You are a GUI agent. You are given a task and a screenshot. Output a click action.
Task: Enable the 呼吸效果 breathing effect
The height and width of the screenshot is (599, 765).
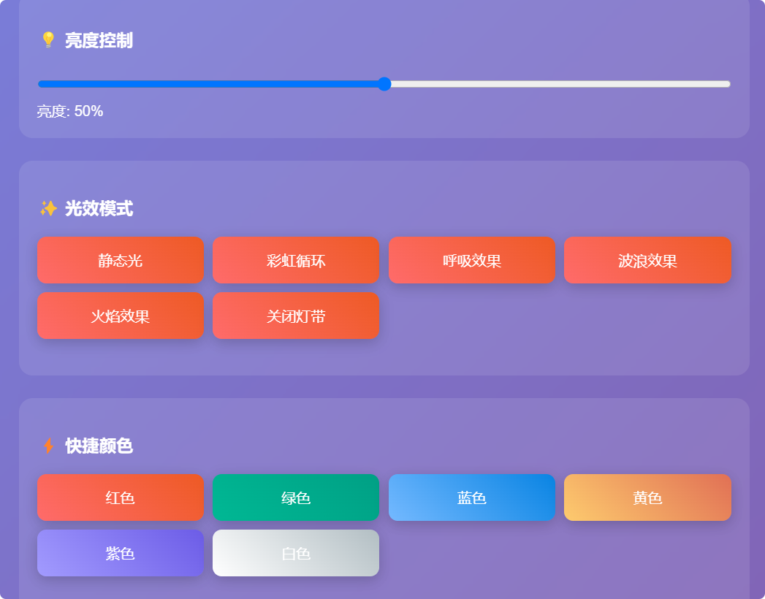472,260
